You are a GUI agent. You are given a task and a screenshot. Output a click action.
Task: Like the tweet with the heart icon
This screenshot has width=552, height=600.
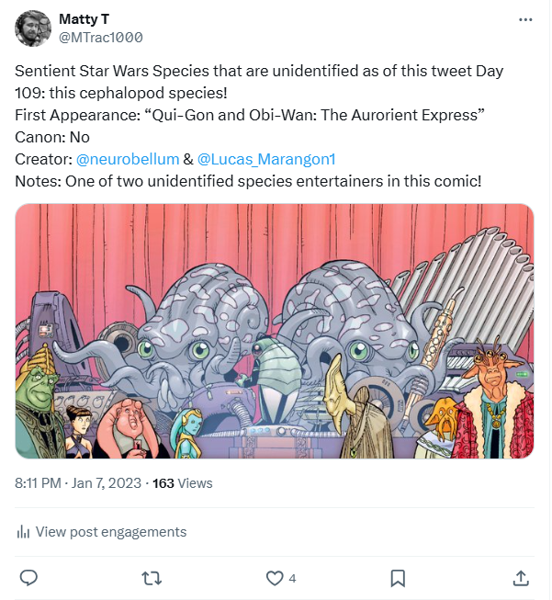click(x=274, y=578)
